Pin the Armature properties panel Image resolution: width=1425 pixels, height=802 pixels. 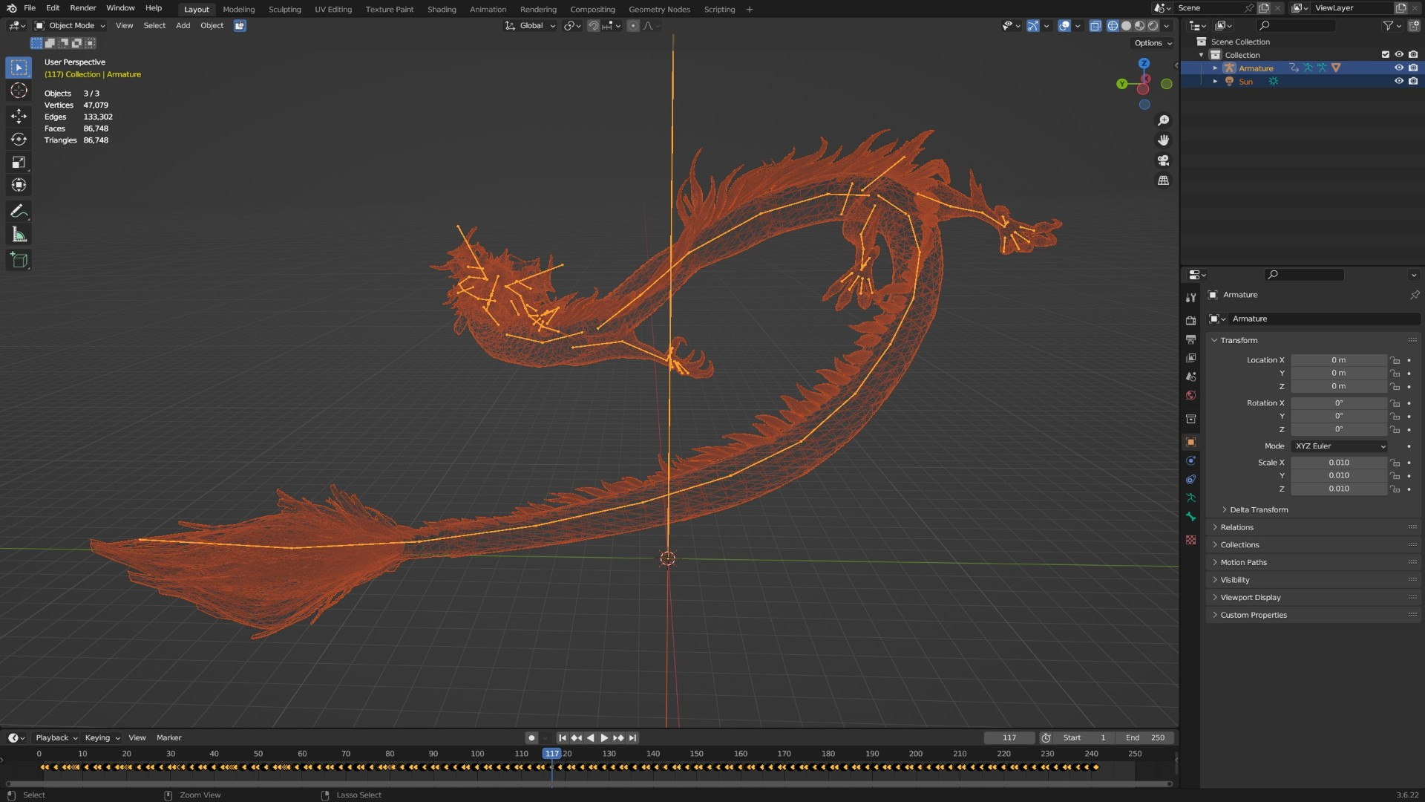coord(1414,295)
